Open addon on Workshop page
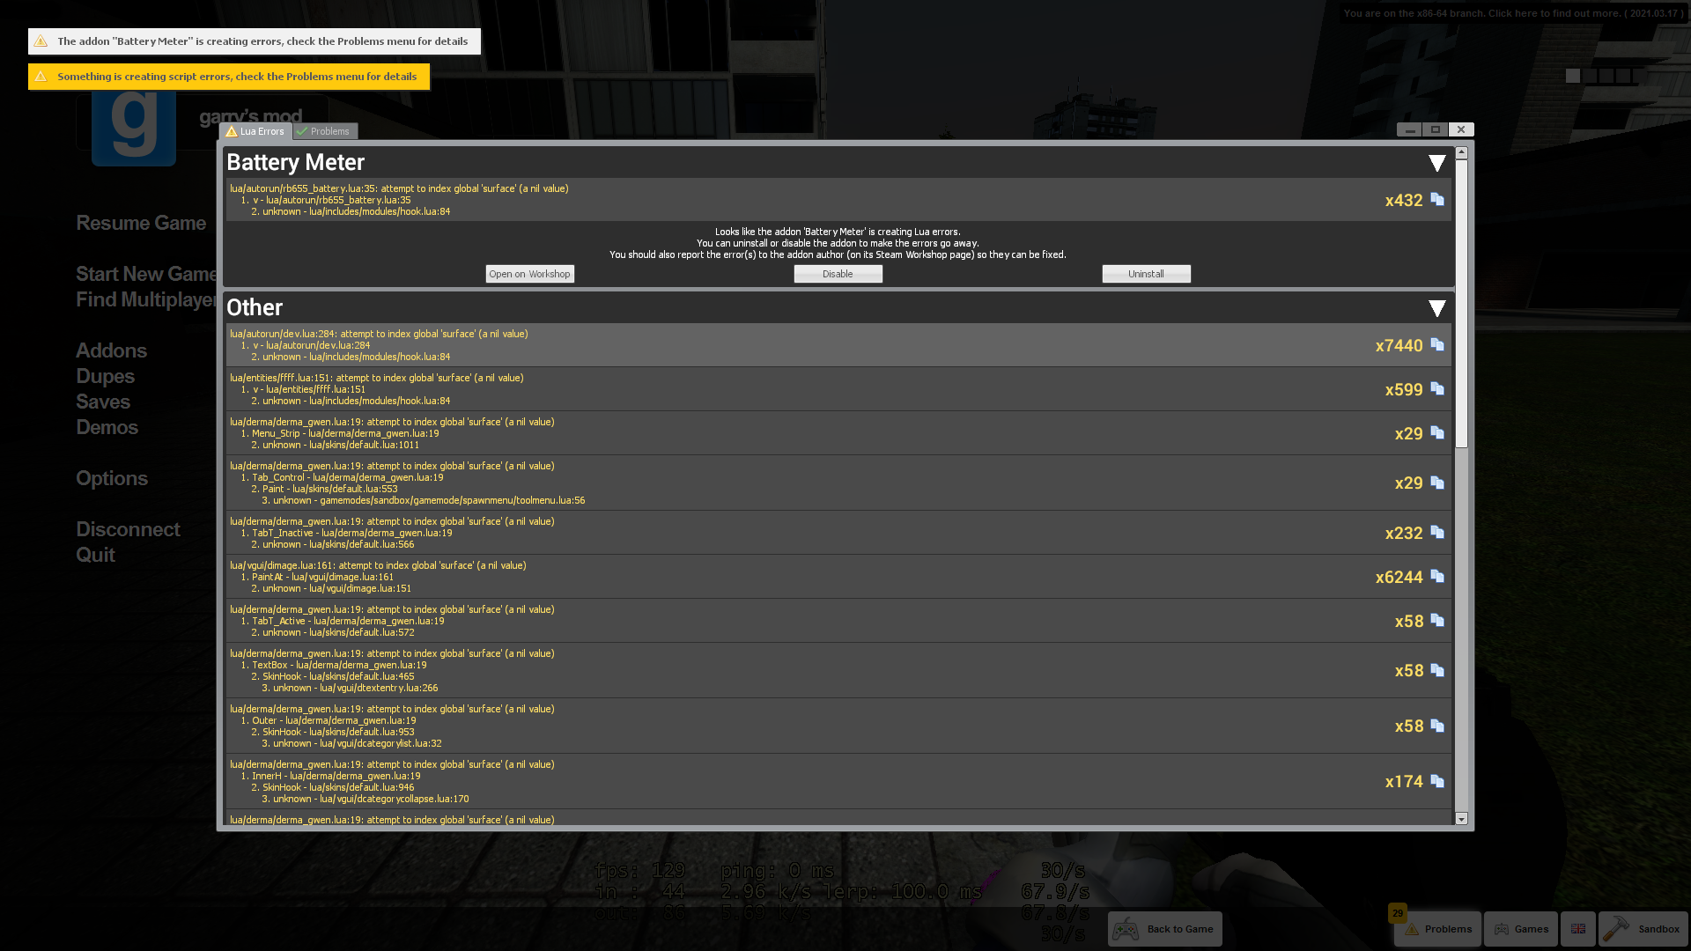This screenshot has width=1691, height=951. point(529,273)
